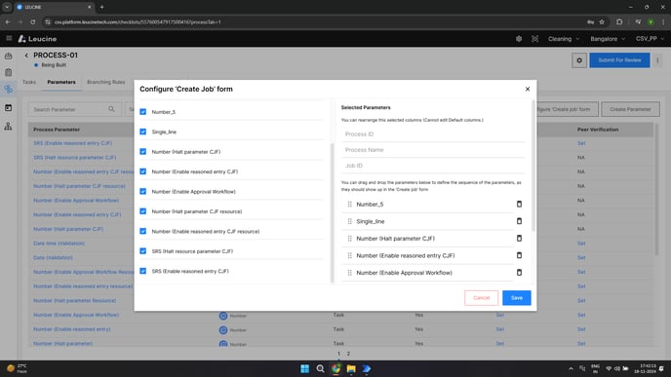Open Windows taskbar search
671x377 pixels.
pyautogui.click(x=320, y=368)
